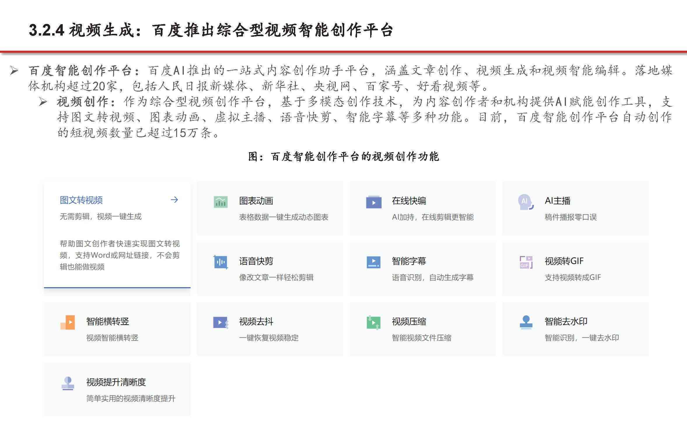Viewport: 687px width, 432px height.
Task: Click the text 语音识别，自动生成字幕
Action: click(433, 277)
